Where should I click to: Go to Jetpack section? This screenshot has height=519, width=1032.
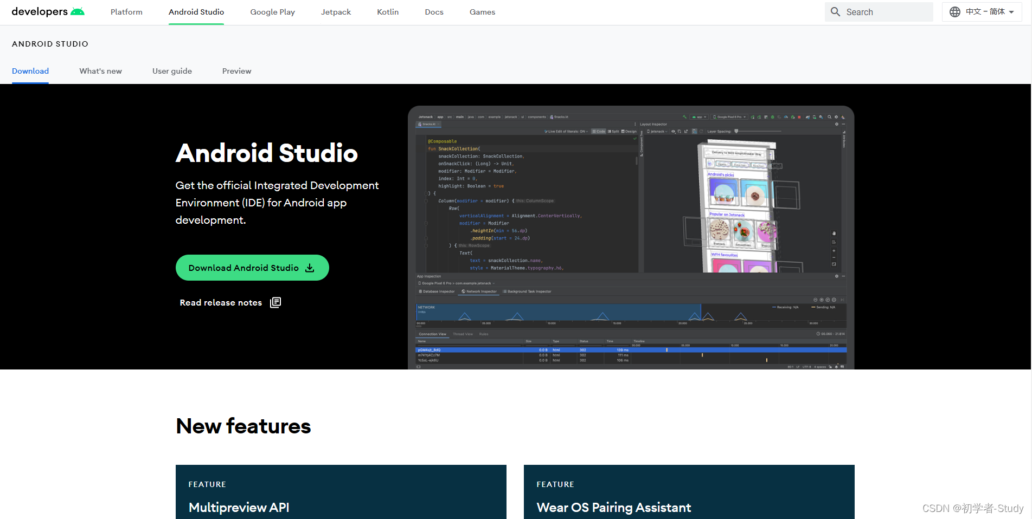tap(336, 12)
